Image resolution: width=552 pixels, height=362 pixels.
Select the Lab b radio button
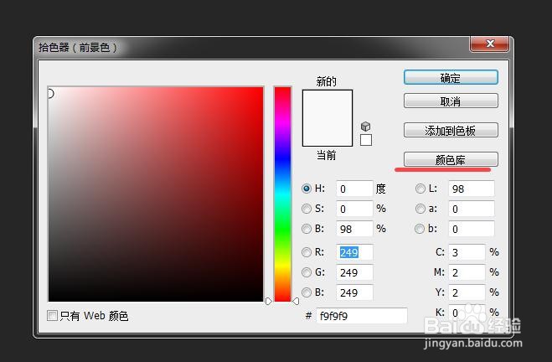tap(420, 229)
